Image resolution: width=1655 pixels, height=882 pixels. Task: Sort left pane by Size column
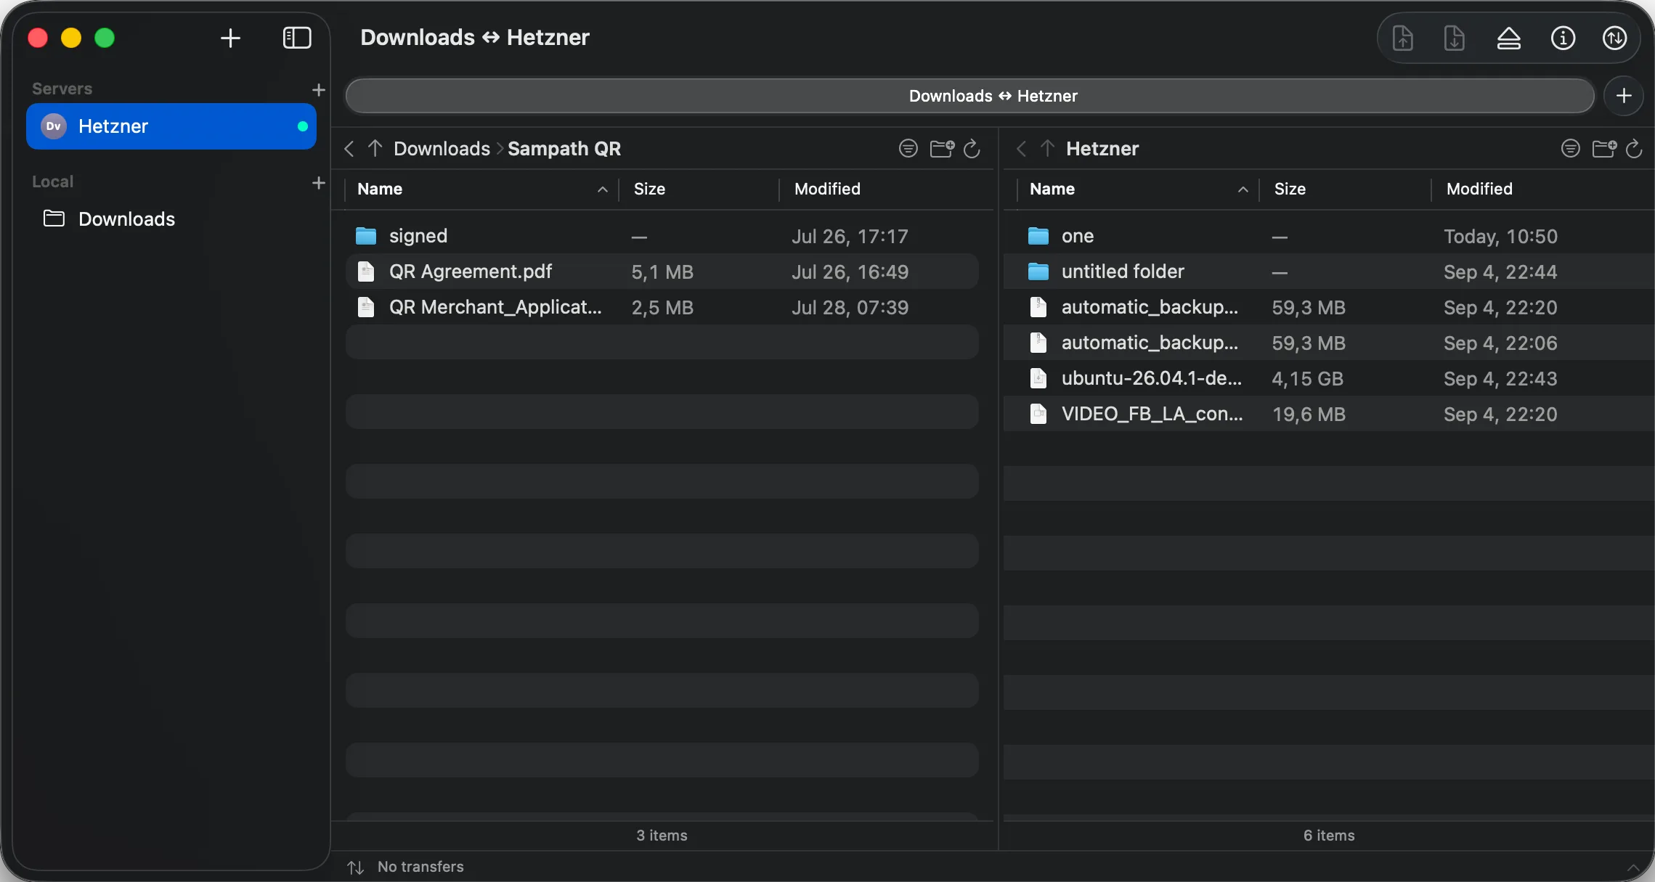(x=699, y=189)
